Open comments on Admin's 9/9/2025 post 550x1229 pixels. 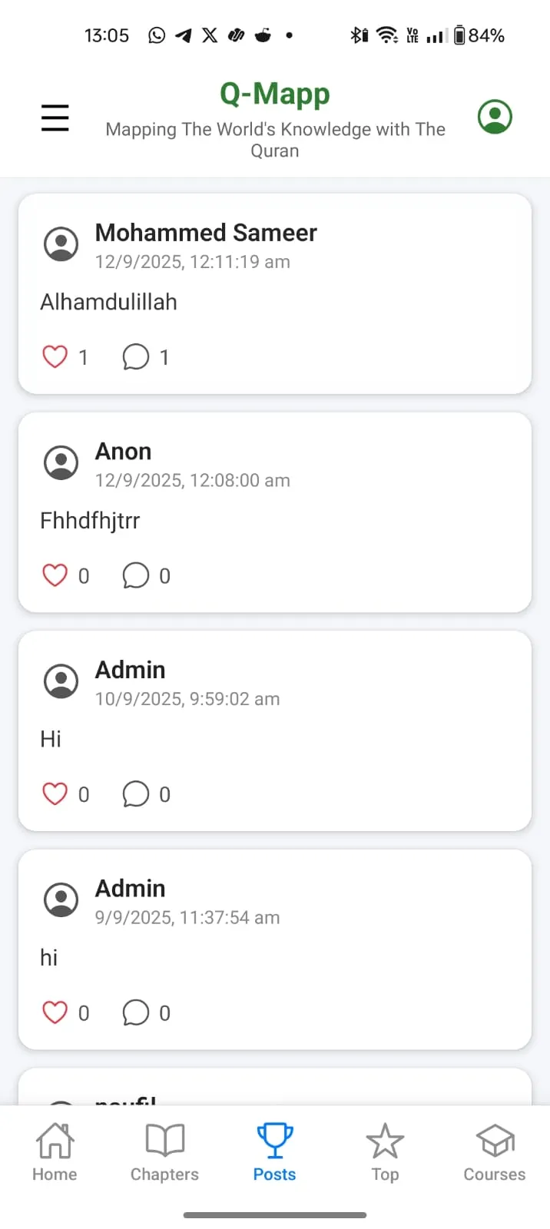point(136,1012)
